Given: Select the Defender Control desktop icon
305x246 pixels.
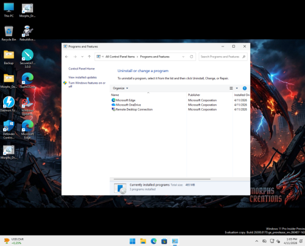Looking at the screenshot, I should pos(9,129).
